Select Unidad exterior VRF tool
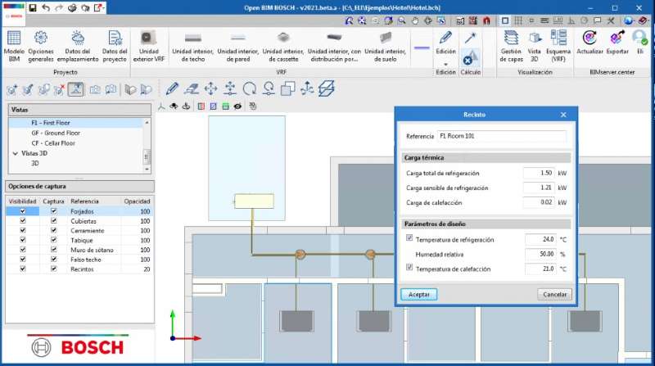This screenshot has width=655, height=366. (149, 47)
